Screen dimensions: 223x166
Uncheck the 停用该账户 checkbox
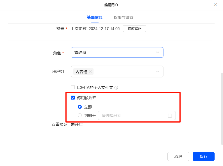73,98
